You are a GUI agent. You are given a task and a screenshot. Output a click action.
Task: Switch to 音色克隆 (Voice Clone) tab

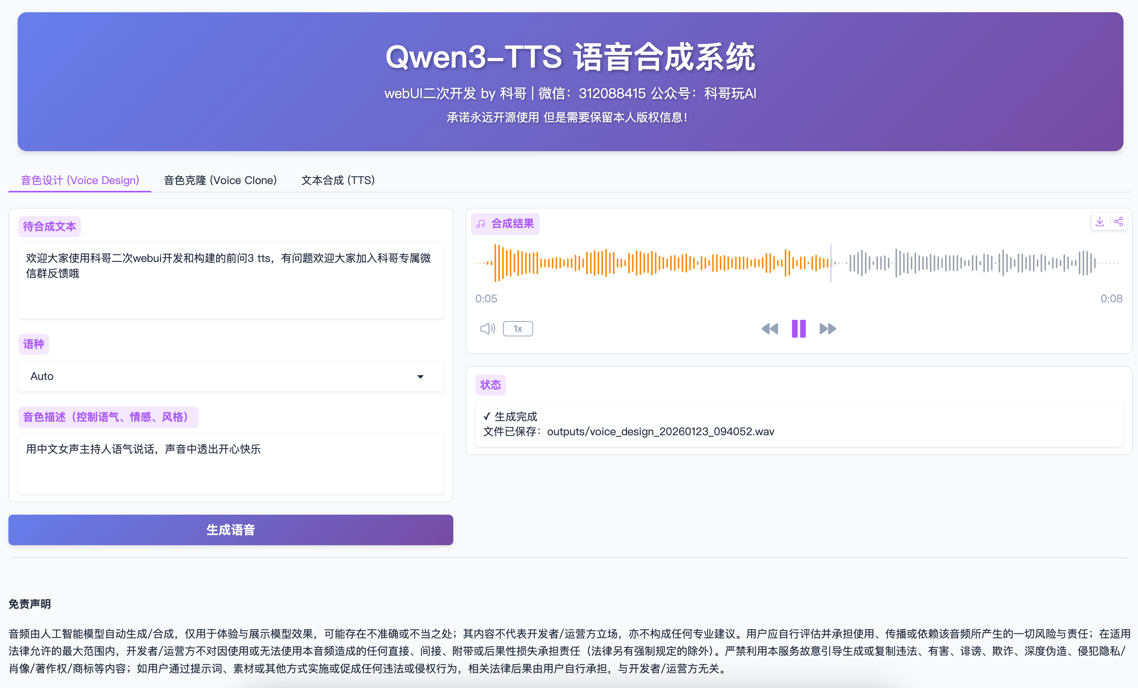point(220,180)
